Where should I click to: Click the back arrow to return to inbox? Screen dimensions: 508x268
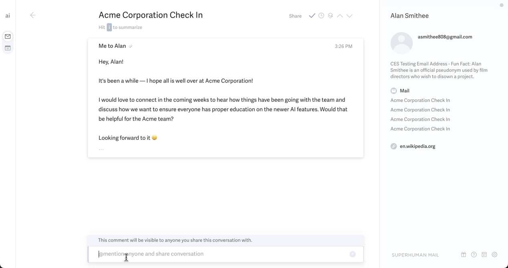point(33,15)
